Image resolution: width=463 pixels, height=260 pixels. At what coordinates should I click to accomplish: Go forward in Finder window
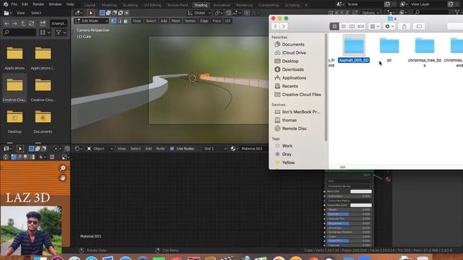[x=284, y=26]
